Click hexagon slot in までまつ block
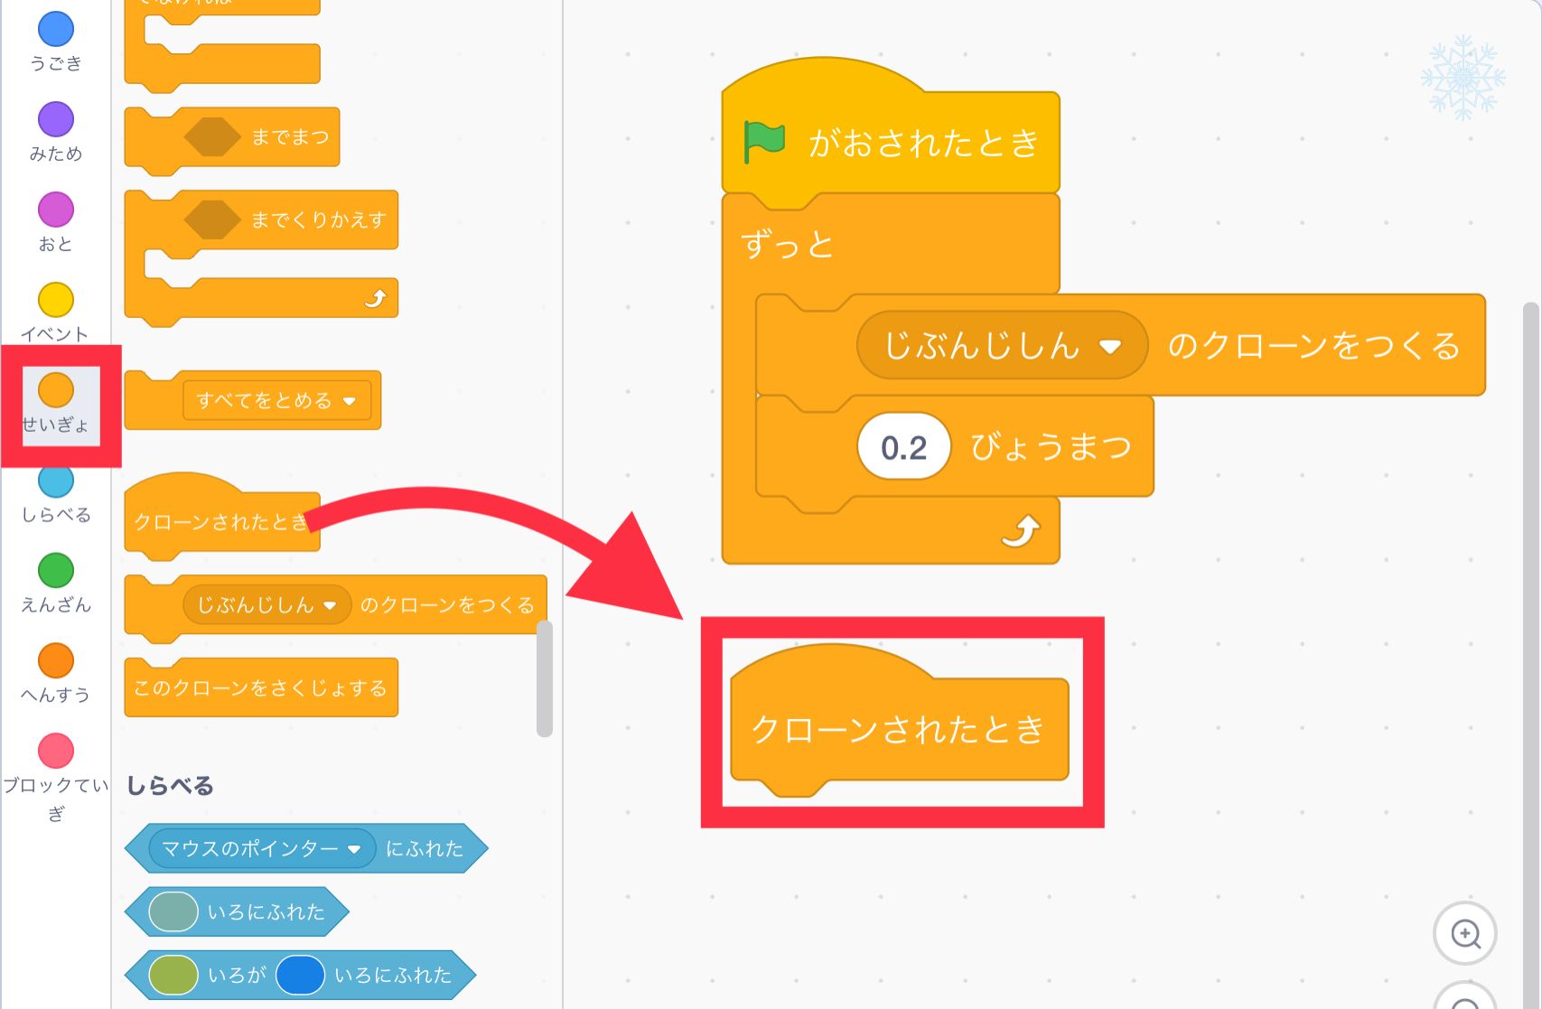This screenshot has width=1542, height=1009. [212, 137]
